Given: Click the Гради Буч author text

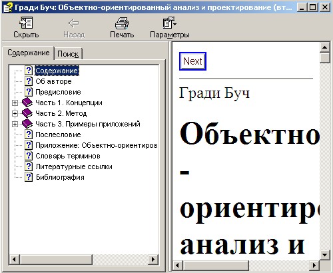Looking at the screenshot, I should coord(214,93).
